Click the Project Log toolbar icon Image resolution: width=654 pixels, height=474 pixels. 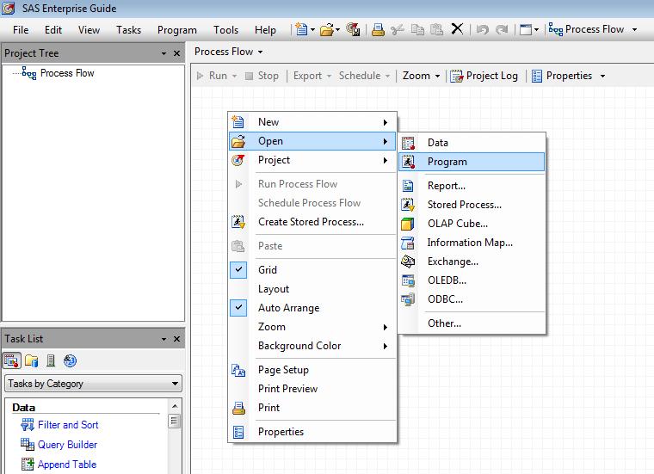pos(456,76)
